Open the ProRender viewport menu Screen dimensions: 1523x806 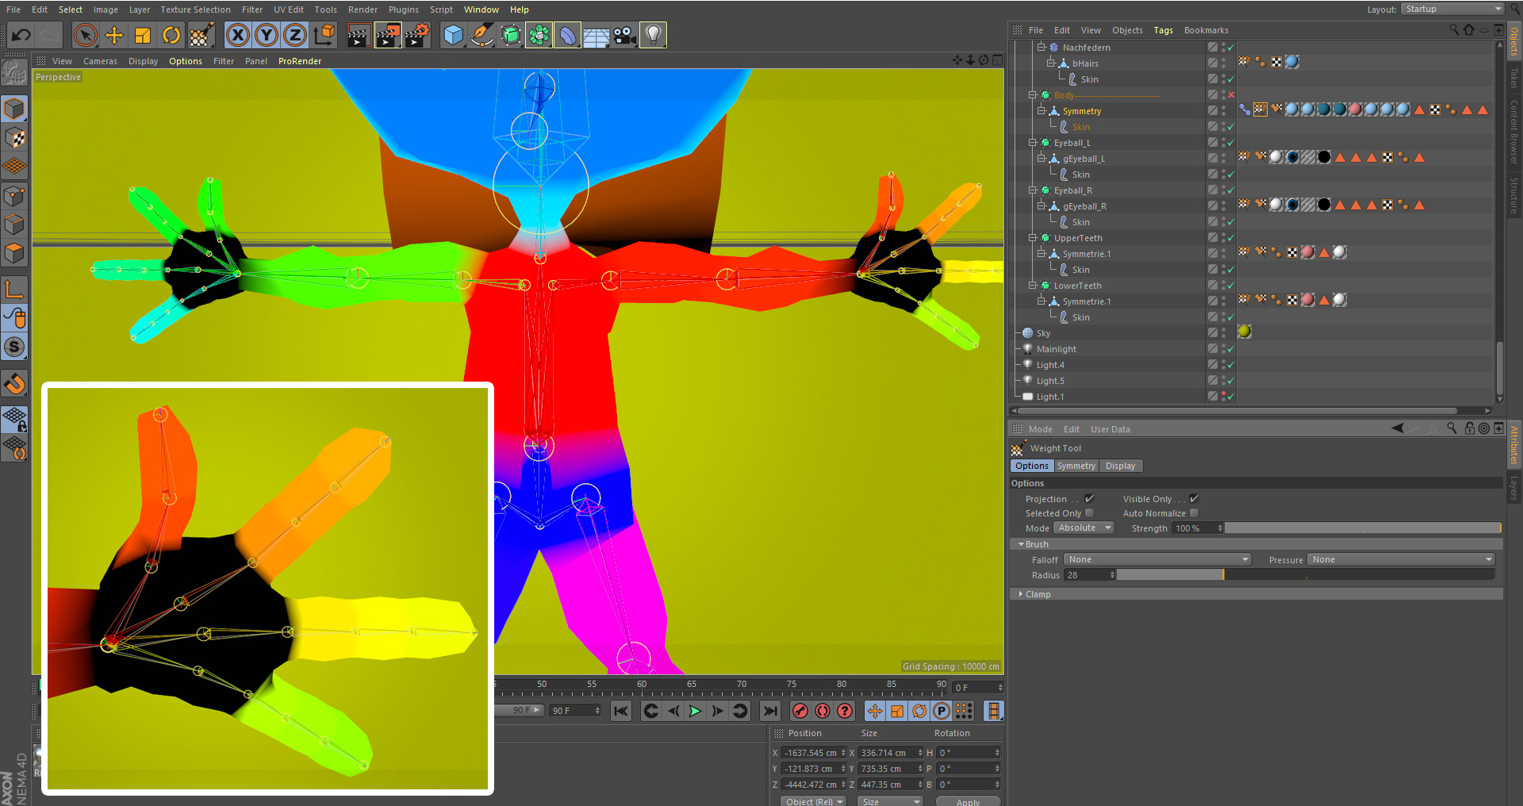300,61
